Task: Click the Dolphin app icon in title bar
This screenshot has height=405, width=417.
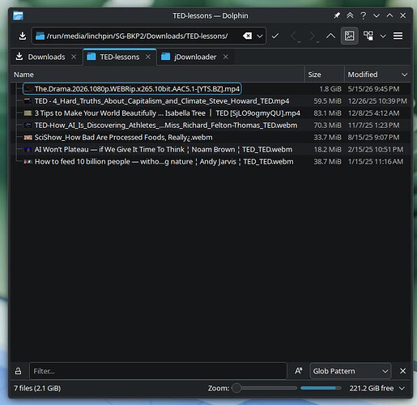Action: [x=18, y=15]
